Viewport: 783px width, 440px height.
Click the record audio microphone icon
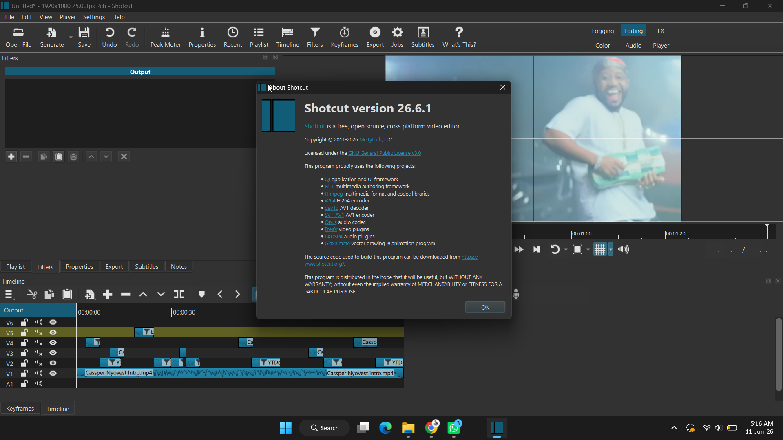pyautogui.click(x=516, y=295)
